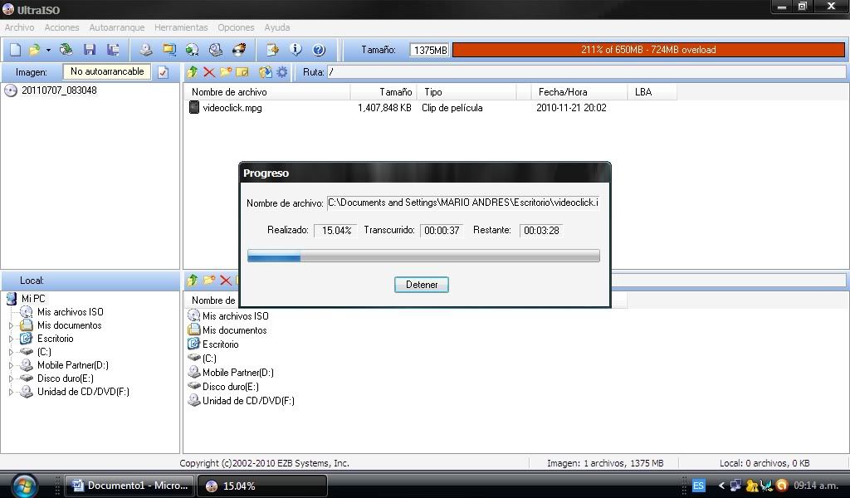Click the image pane Up folder icon
This screenshot has width=850, height=498.
point(193,71)
